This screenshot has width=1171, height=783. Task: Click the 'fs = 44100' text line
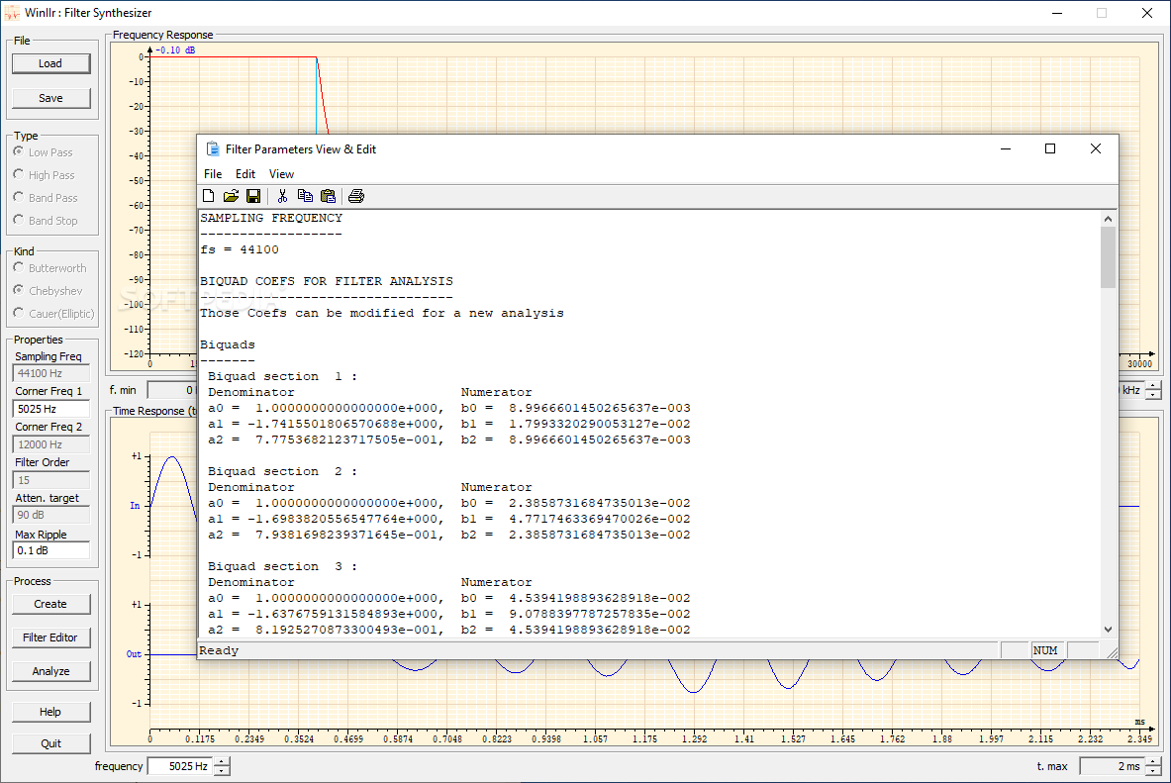point(240,249)
